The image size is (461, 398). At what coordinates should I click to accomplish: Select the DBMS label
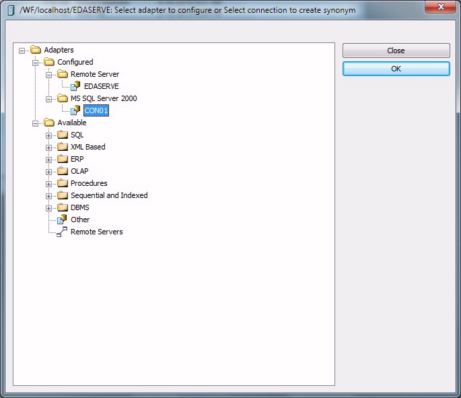coord(79,207)
